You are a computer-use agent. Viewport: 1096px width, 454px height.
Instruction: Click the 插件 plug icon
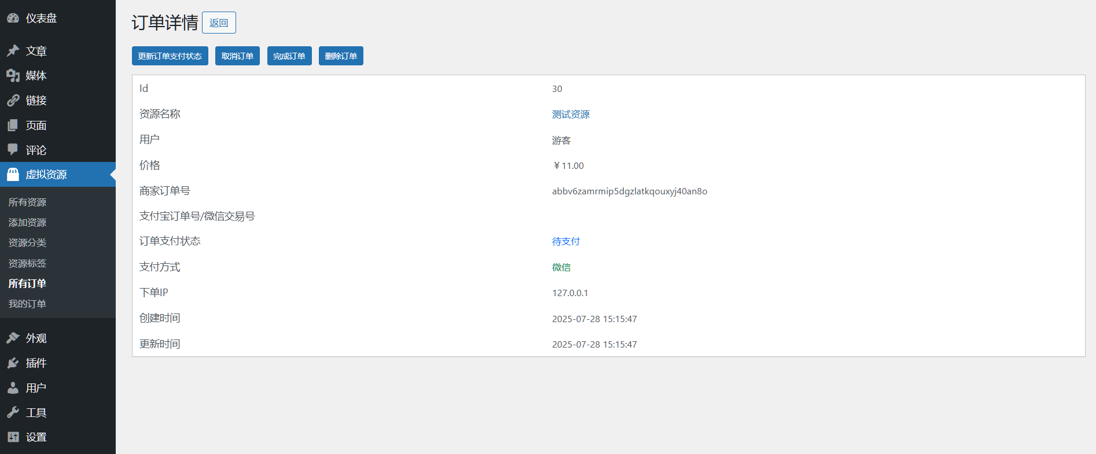(13, 363)
